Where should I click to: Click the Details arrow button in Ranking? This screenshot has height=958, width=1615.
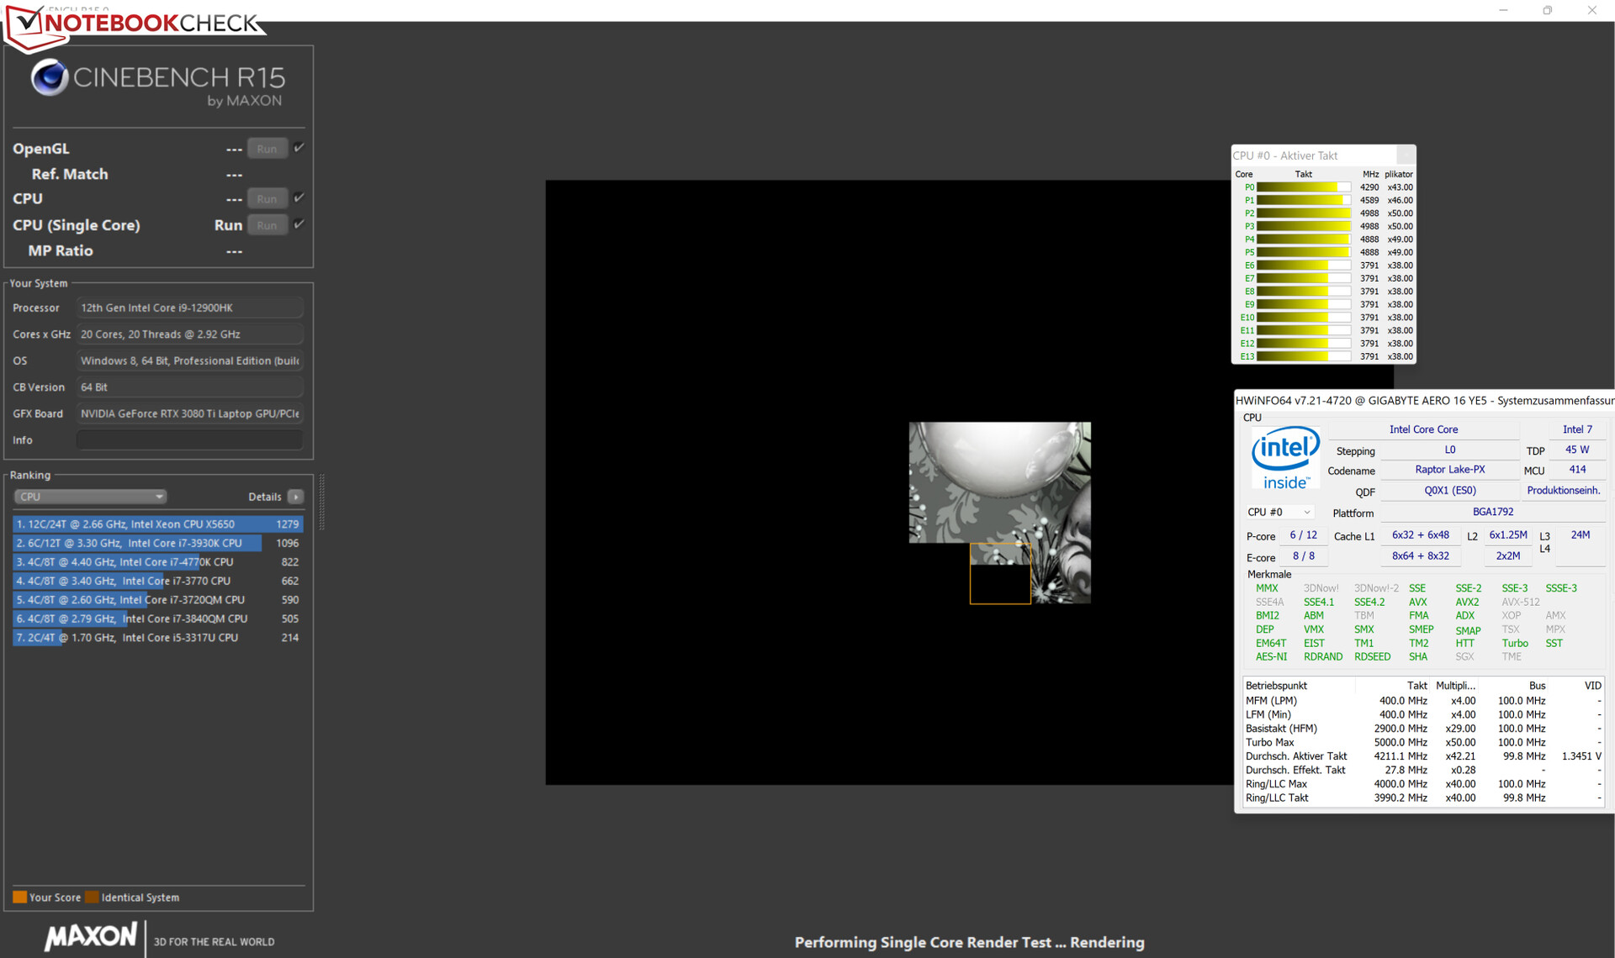click(x=296, y=497)
